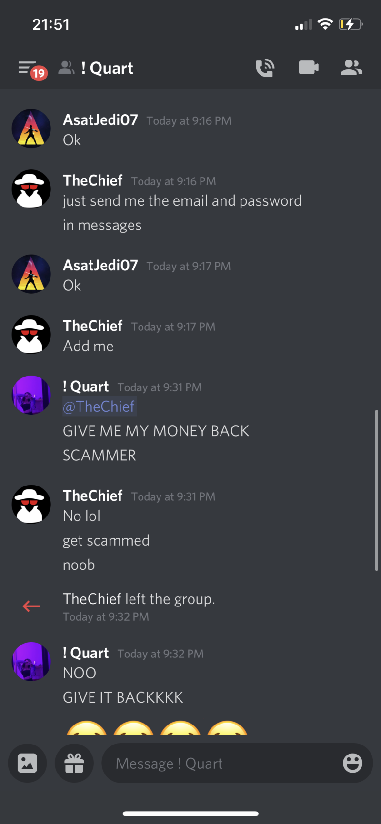The image size is (381, 824).
Task: Tap TheChief's avatar next to 'Add me'
Action: 31,334
